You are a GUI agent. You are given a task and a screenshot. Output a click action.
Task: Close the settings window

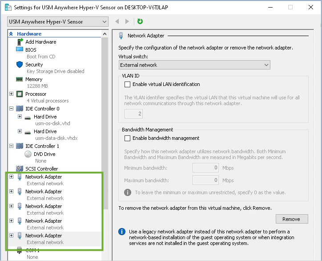tap(311, 7)
